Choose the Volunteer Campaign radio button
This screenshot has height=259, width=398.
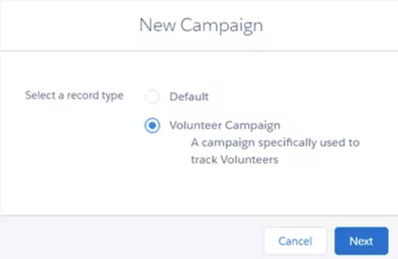tap(152, 125)
